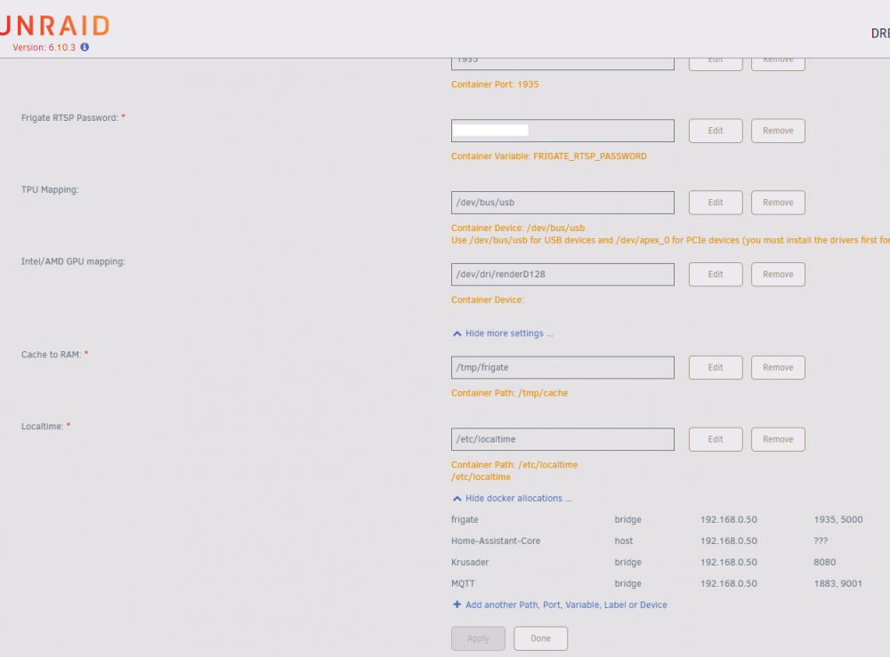Click the version info icon
Screen dimensions: 890x657
pyautogui.click(x=85, y=47)
